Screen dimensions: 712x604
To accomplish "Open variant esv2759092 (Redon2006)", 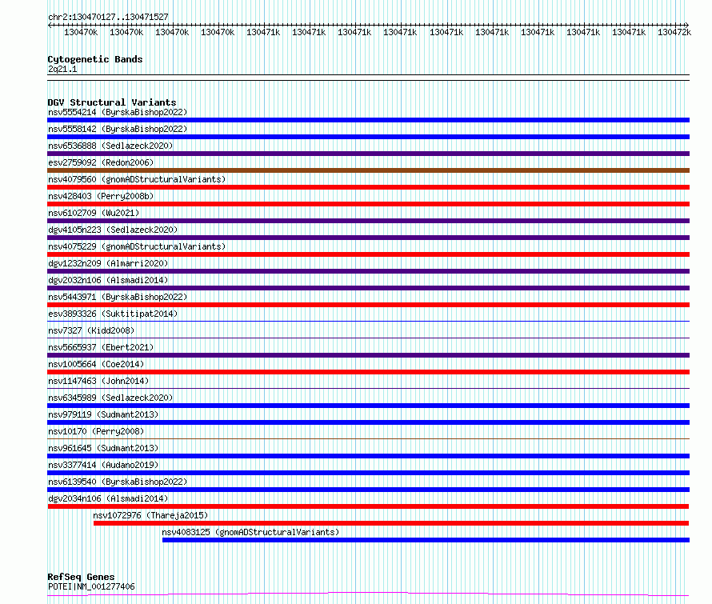I will pos(101,162).
